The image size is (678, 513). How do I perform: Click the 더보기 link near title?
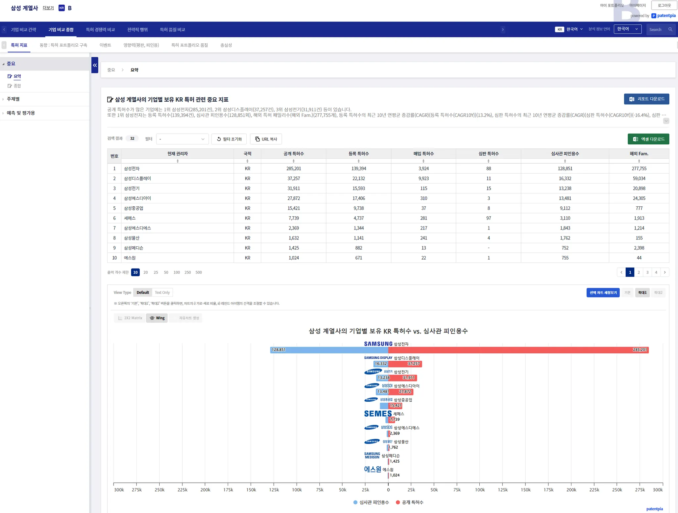click(48, 8)
